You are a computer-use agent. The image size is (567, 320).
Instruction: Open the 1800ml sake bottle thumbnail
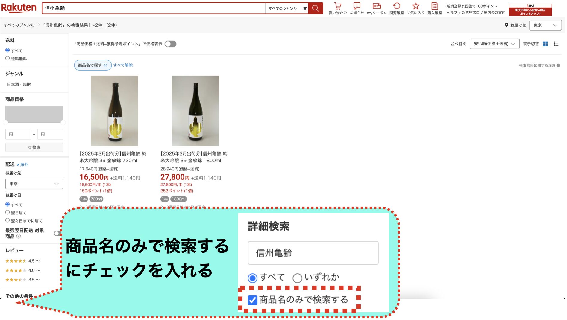[x=195, y=111]
